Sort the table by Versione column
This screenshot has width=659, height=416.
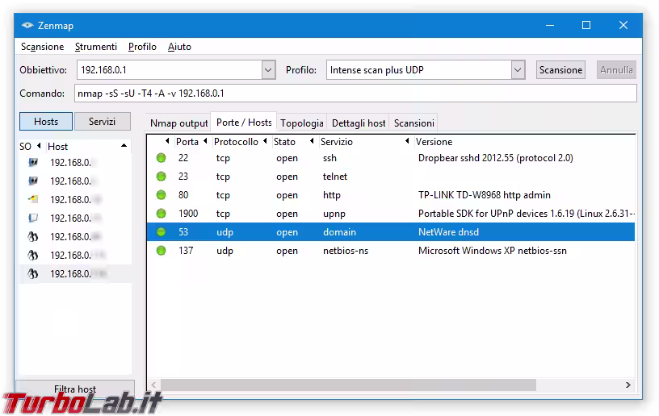[434, 142]
